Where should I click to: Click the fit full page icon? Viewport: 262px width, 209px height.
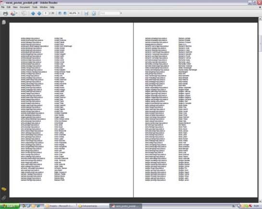[94, 13]
